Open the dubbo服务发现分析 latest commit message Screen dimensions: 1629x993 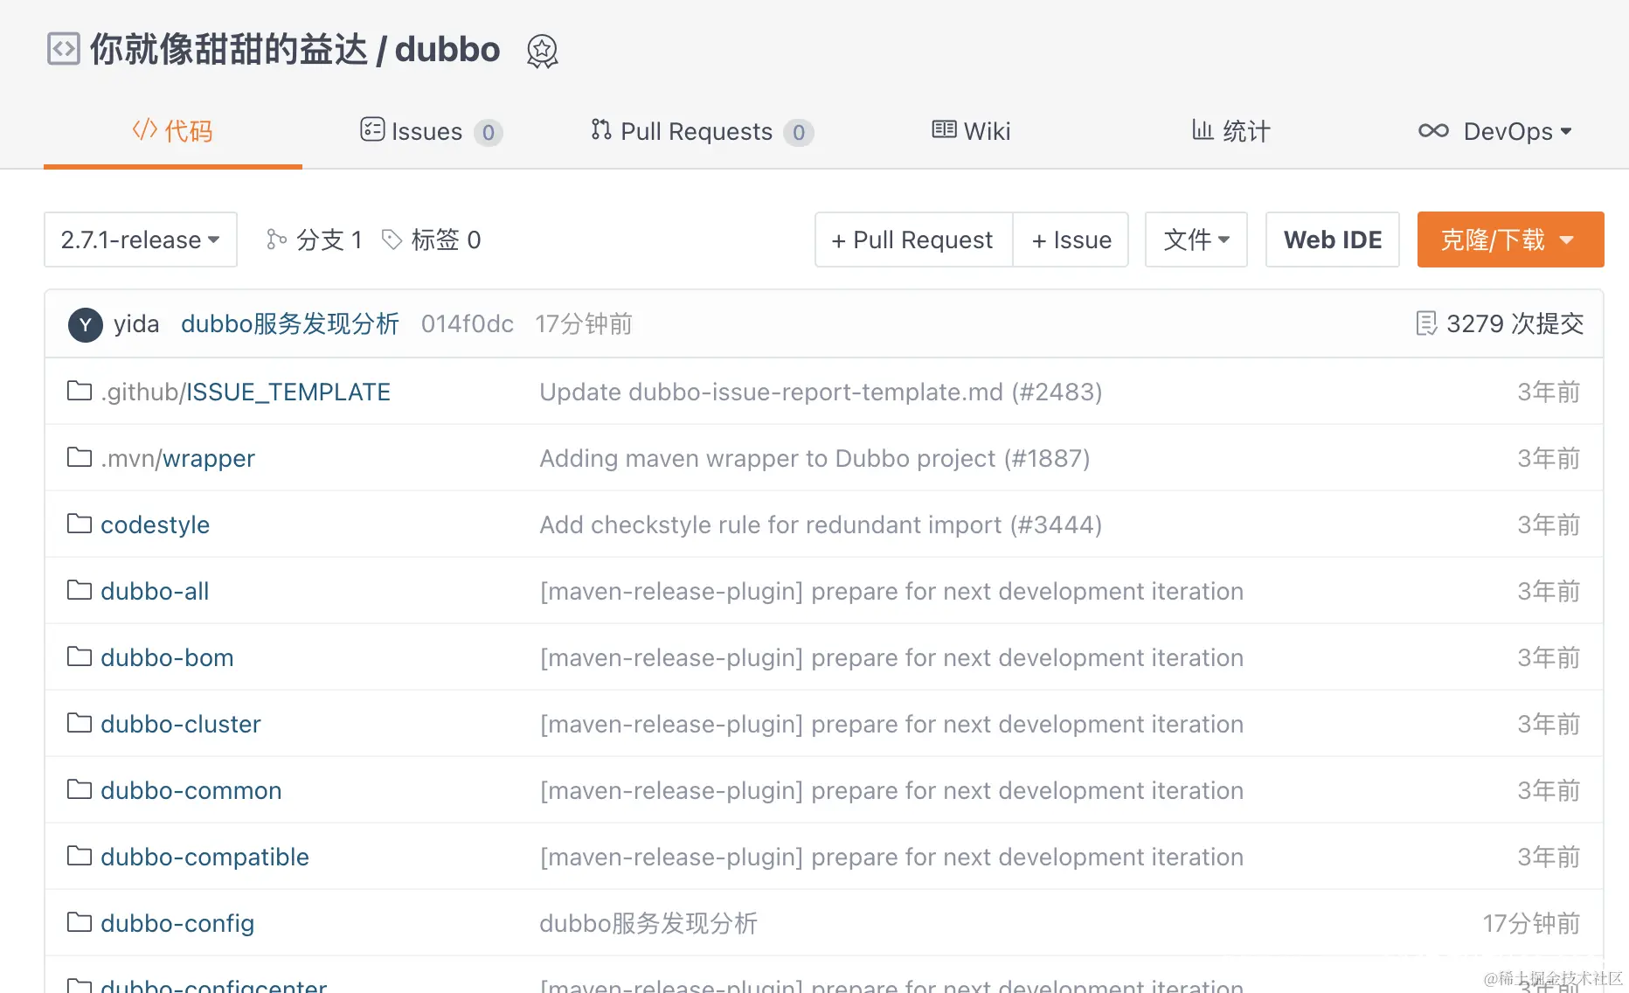point(290,324)
